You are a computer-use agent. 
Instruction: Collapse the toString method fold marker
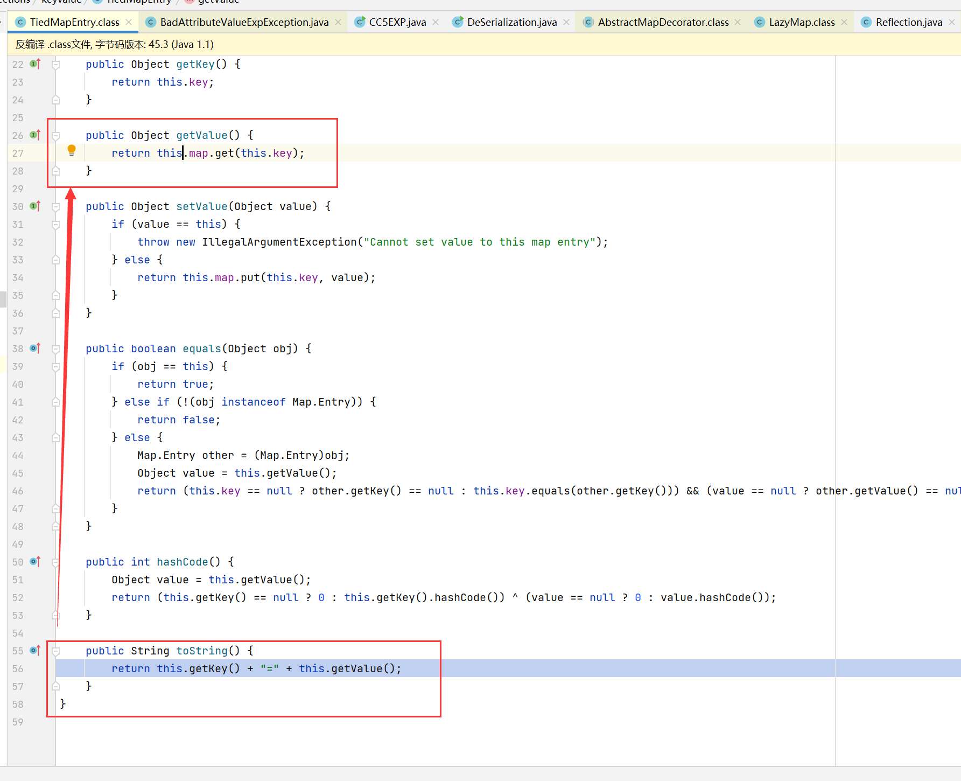click(x=55, y=651)
